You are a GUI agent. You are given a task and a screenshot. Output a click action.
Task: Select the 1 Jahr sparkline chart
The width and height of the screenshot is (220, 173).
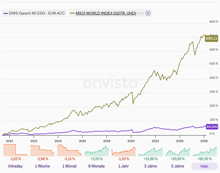point(123,150)
